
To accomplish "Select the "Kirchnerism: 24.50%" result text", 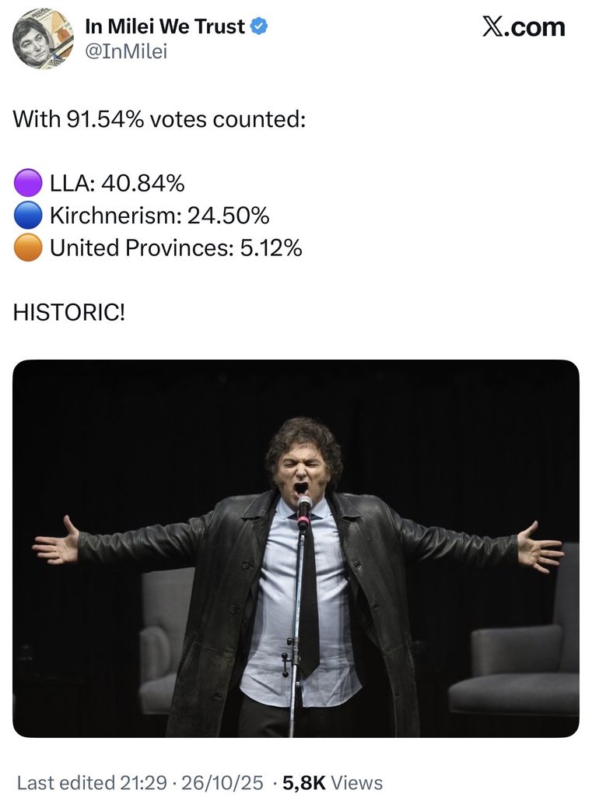I will pos(159,216).
